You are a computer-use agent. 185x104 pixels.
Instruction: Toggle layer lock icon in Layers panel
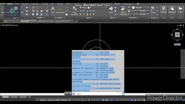[85, 8]
